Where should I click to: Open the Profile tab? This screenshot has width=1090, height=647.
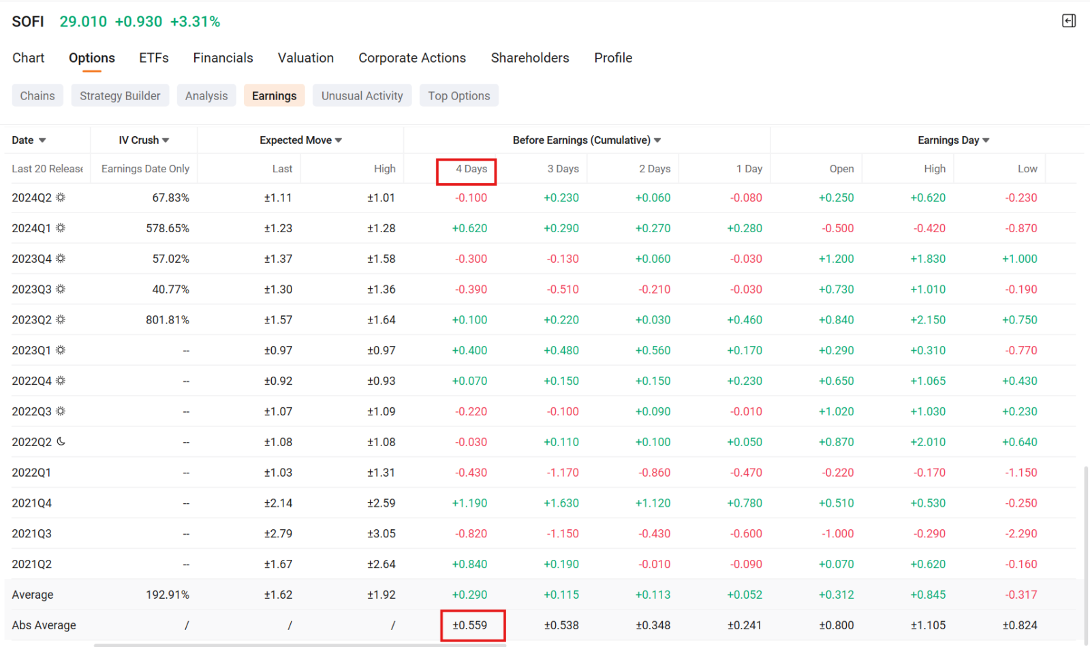[613, 58]
